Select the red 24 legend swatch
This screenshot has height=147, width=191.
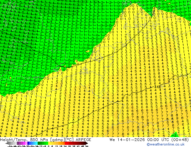coord(66,143)
